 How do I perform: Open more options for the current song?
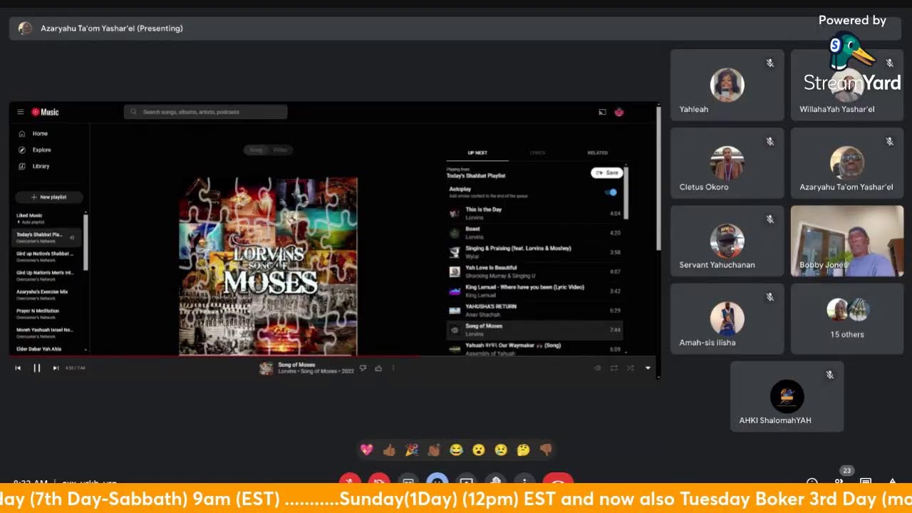pos(393,368)
